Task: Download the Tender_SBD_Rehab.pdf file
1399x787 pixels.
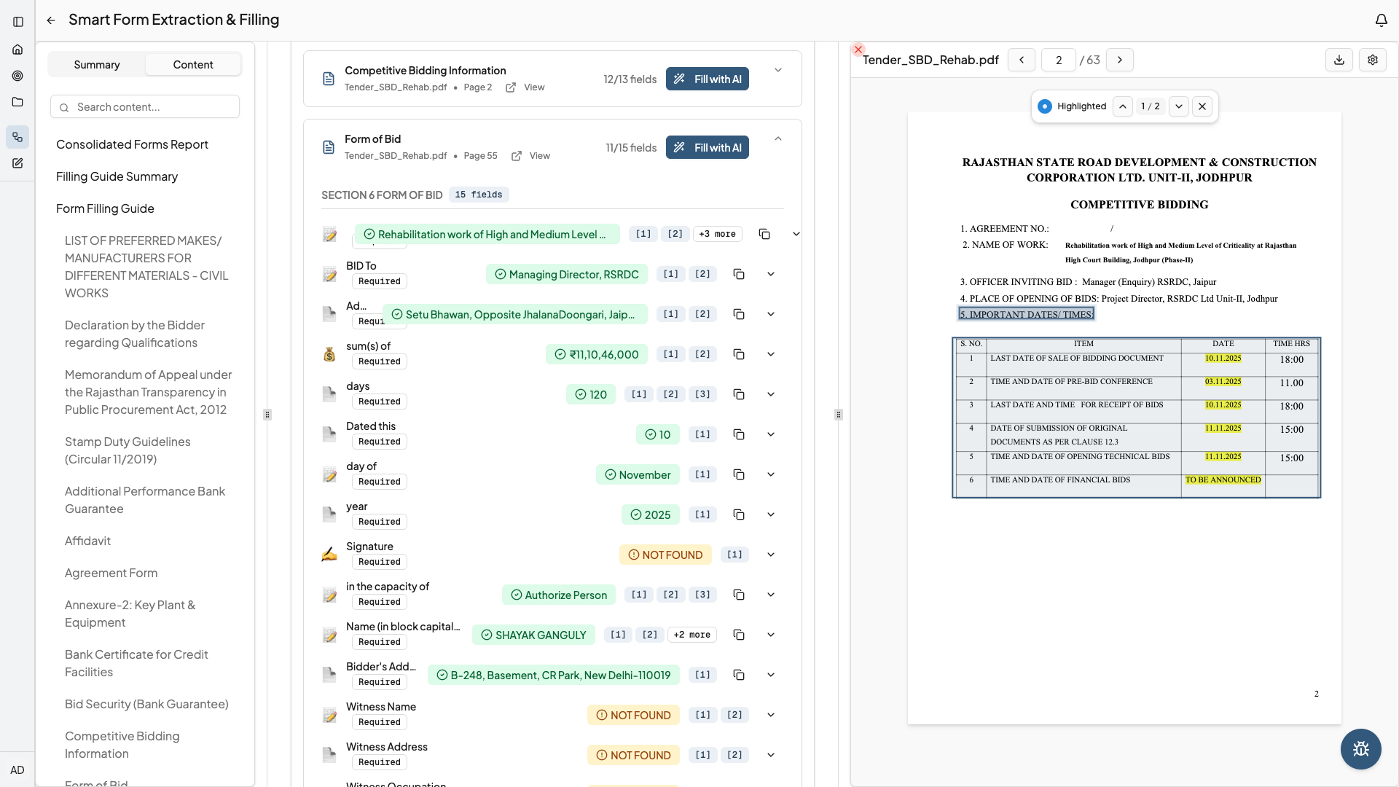Action: (1339, 60)
